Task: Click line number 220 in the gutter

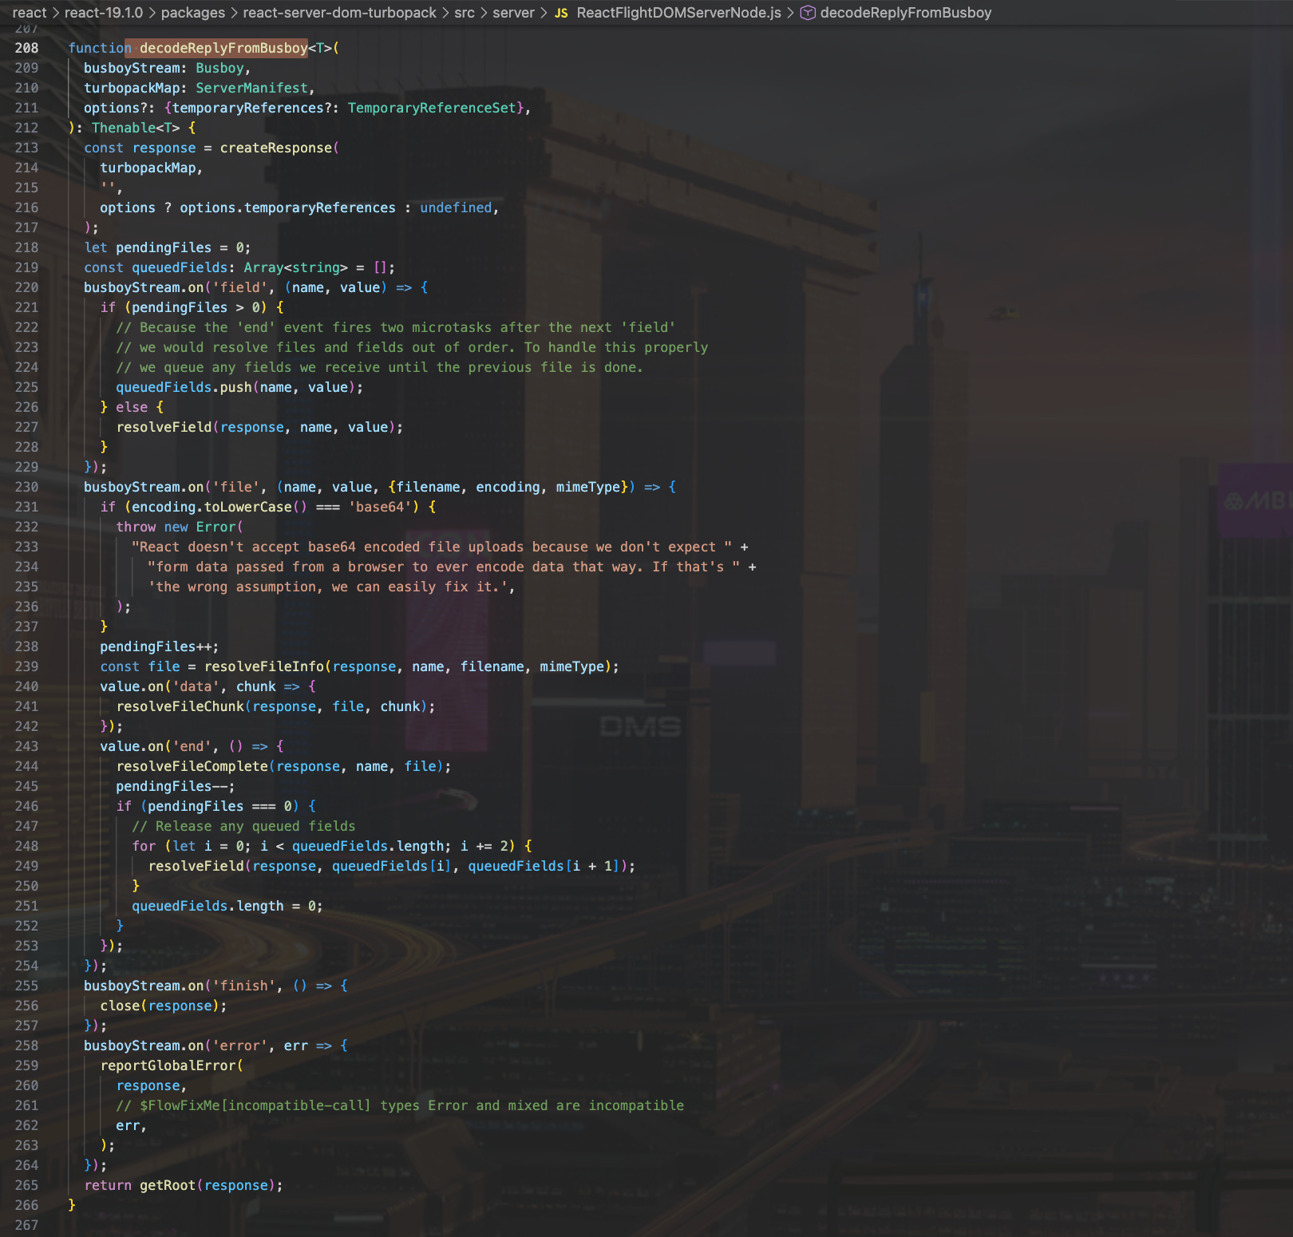Action: [26, 287]
